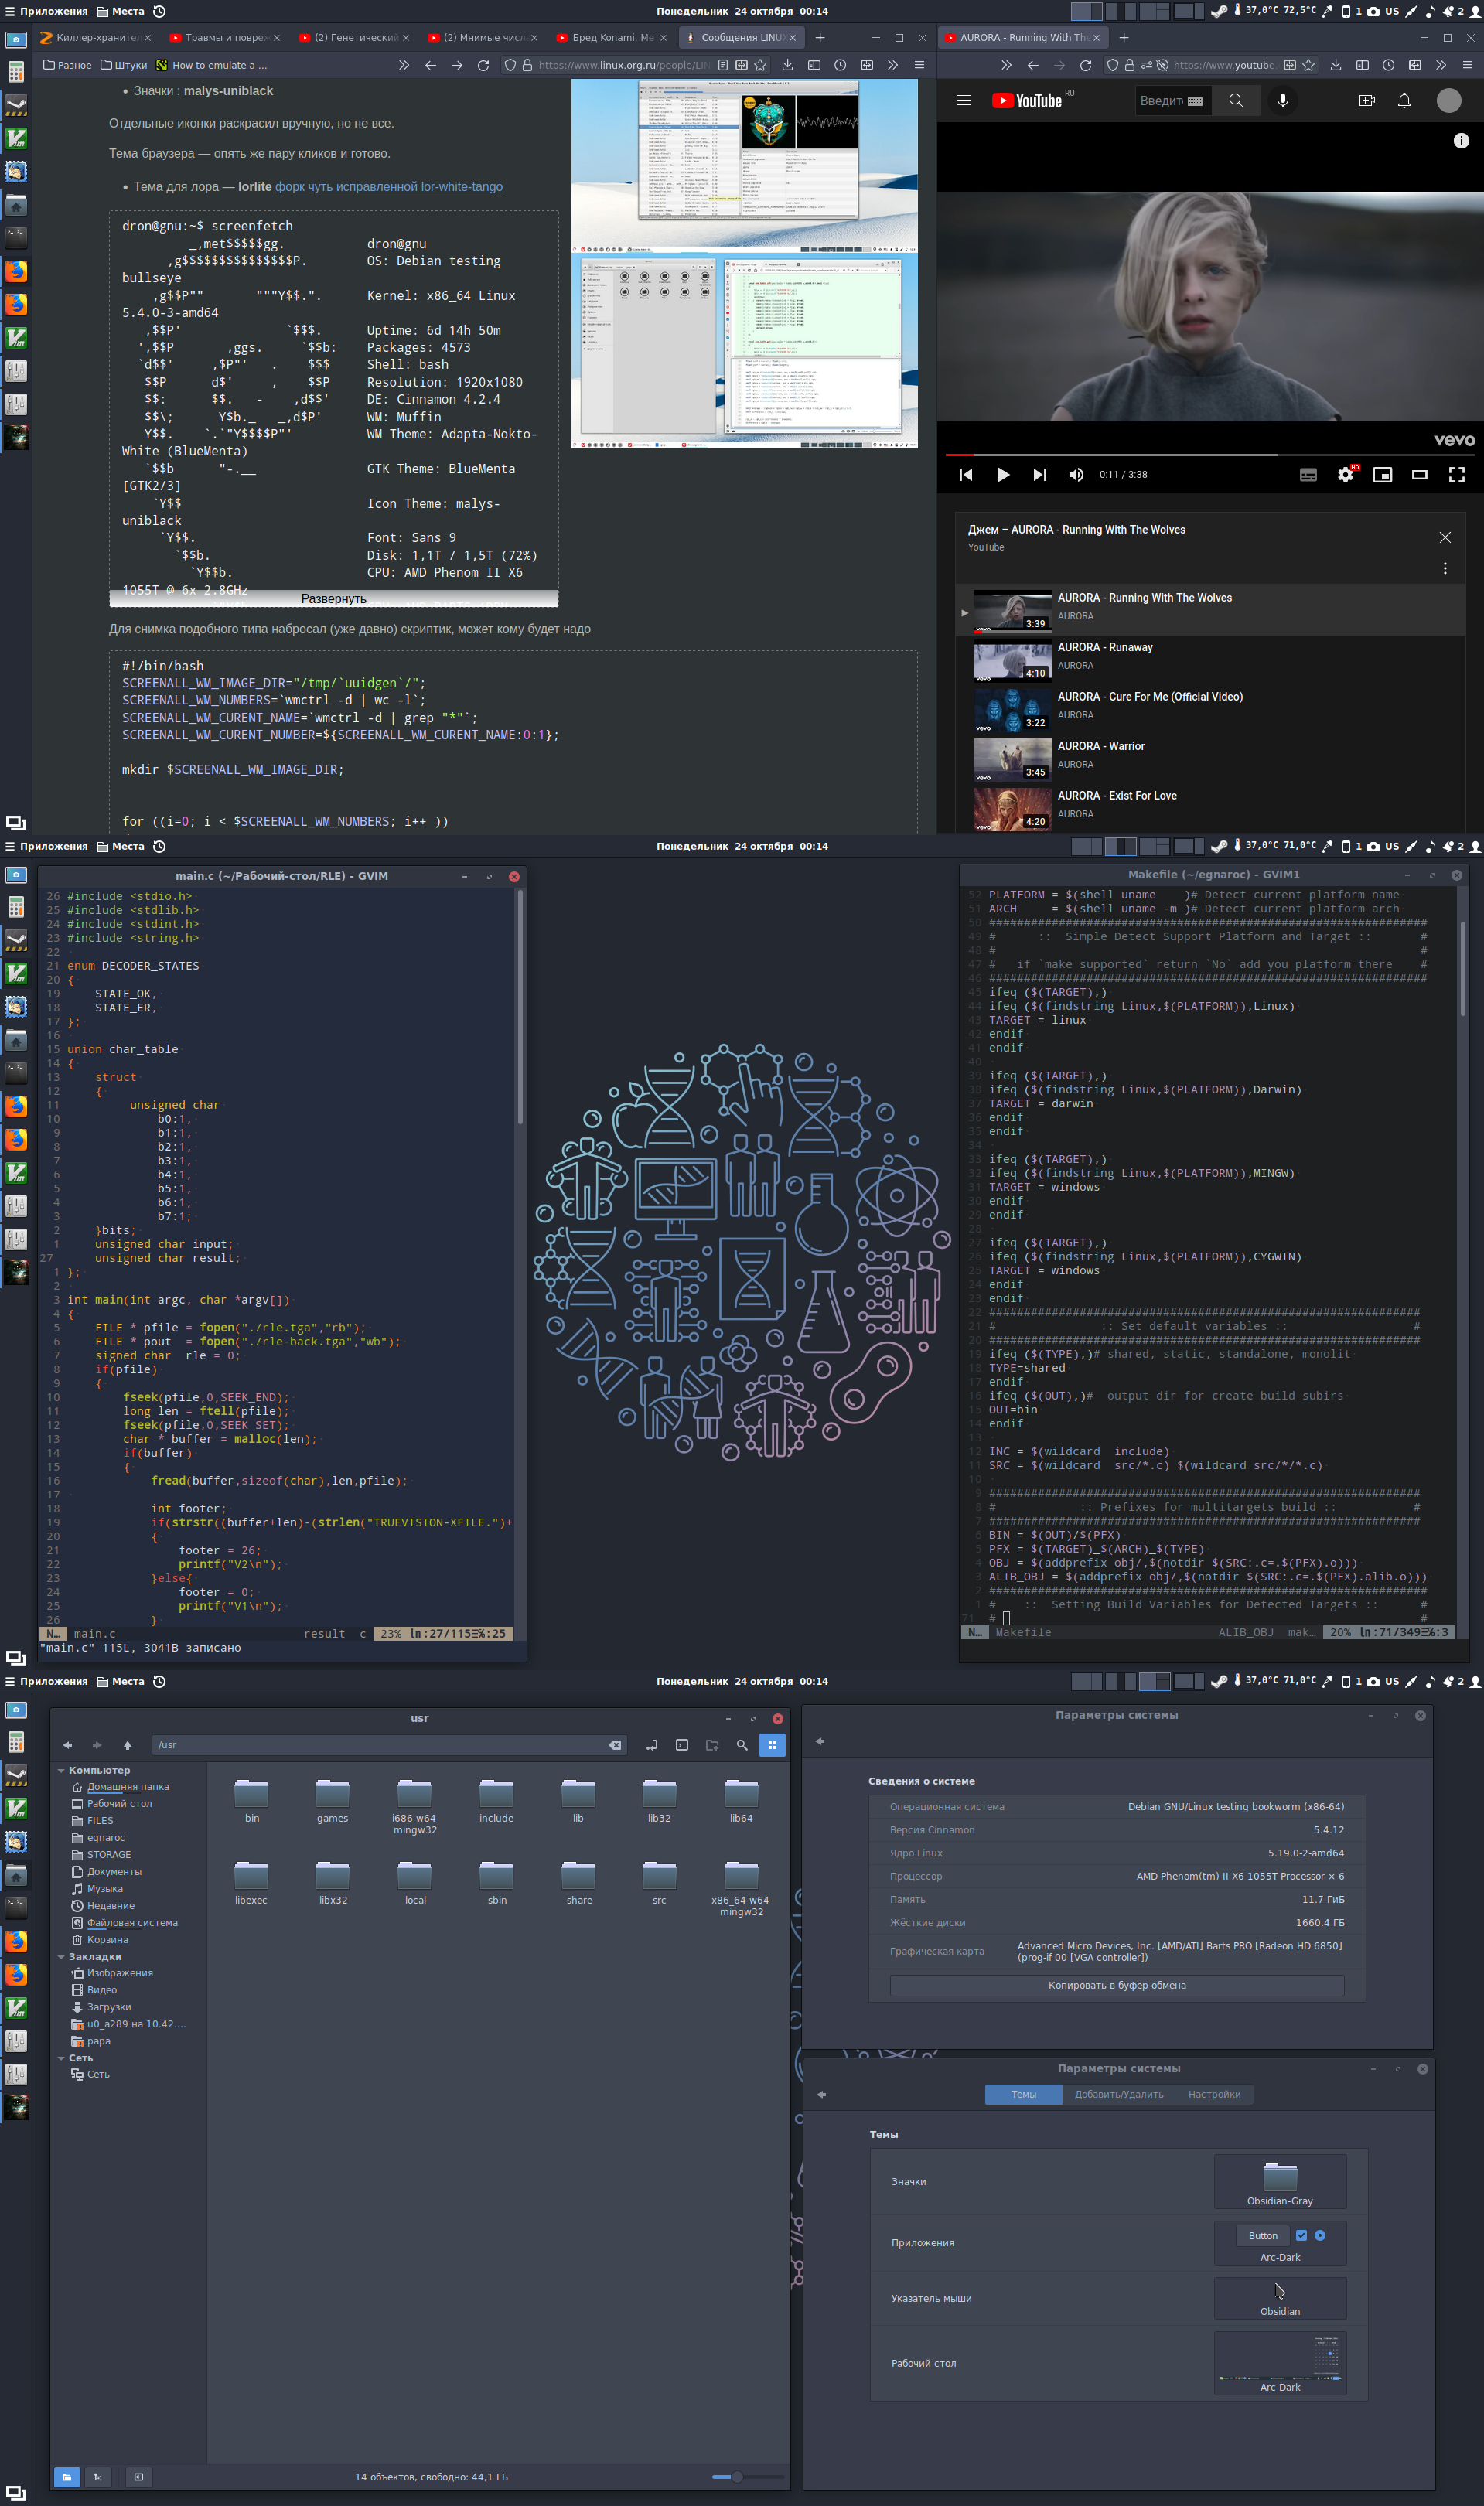
Task: Collapse the Сеть sidebar section
Action: [61, 2058]
